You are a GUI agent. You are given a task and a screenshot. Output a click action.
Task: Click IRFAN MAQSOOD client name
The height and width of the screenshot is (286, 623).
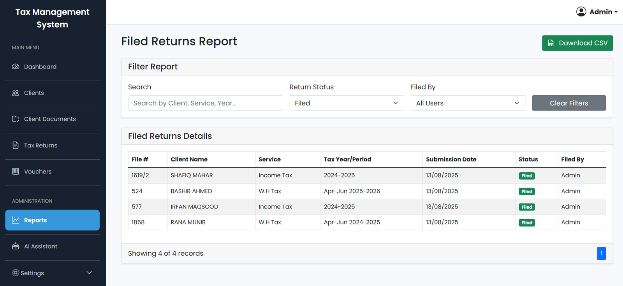point(194,207)
